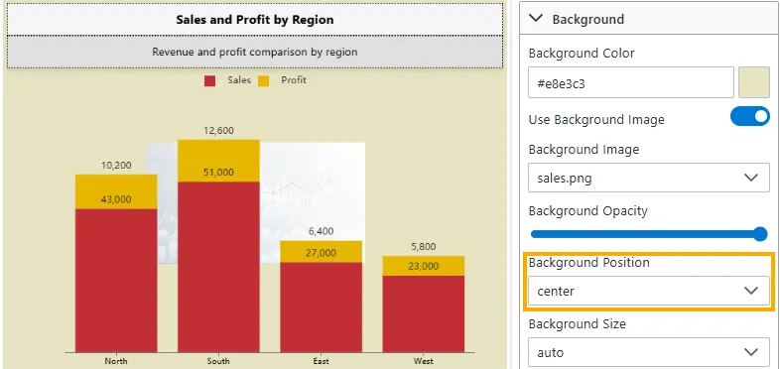This screenshot has height=369, width=780.
Task: Select the subtitle Revenue and profit comparison by region
Action: pyautogui.click(x=255, y=52)
